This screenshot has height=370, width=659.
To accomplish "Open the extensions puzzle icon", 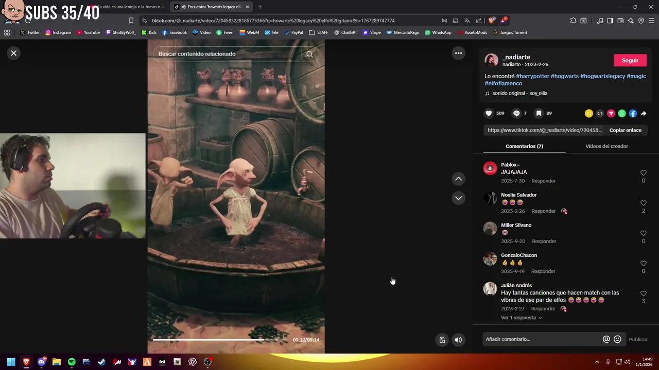I will point(573,21).
